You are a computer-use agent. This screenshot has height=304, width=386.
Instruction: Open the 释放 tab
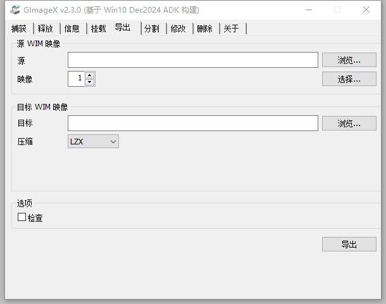click(x=46, y=28)
